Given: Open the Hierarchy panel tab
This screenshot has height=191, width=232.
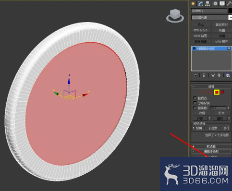Looking at the screenshot, I should click(208, 3).
